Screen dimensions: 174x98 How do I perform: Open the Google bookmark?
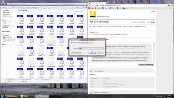[91, 8]
